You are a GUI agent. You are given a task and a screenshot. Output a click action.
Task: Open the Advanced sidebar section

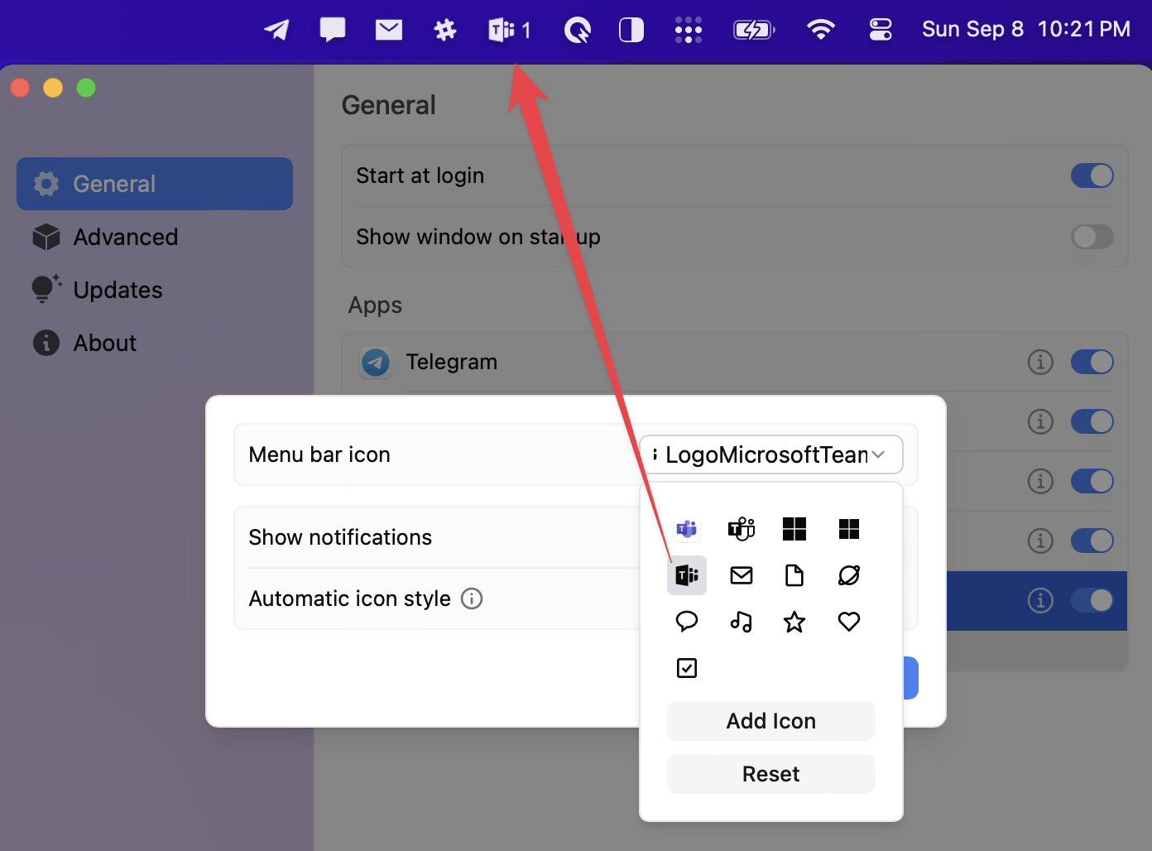coord(155,237)
